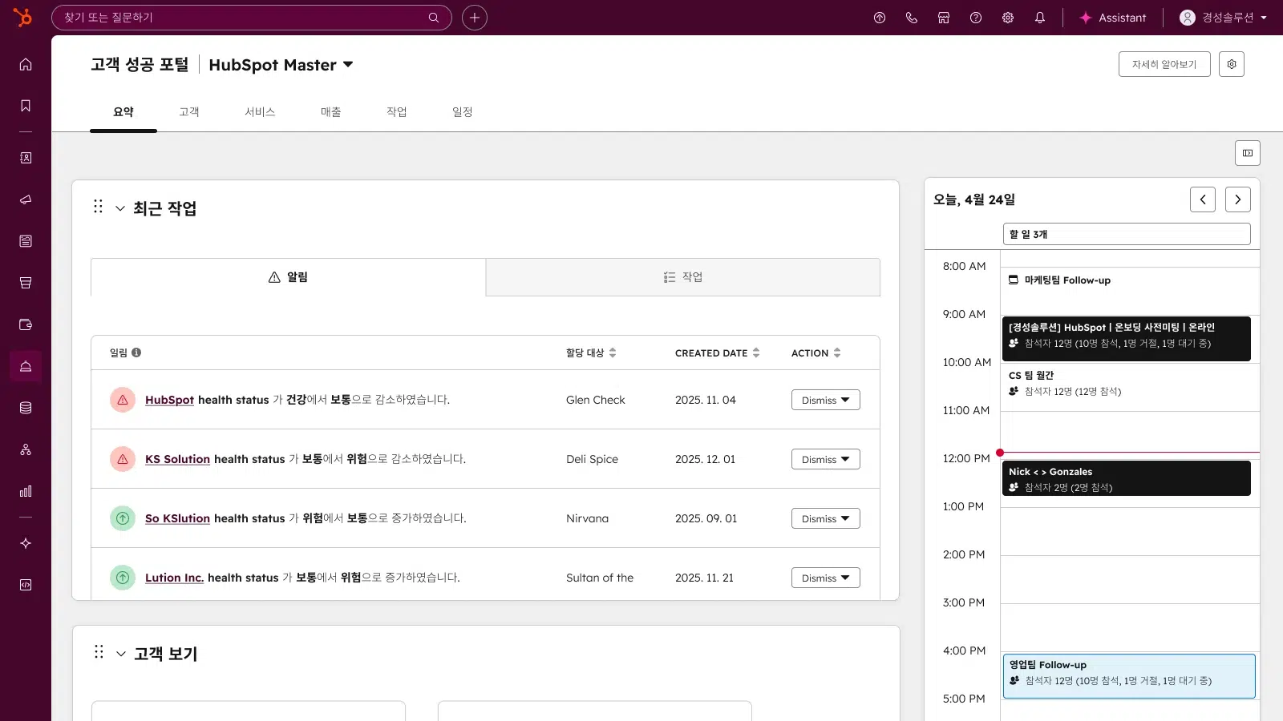Screen dimensions: 1283x721
Task: Go to next day in calendar
Action: tap(1238, 199)
